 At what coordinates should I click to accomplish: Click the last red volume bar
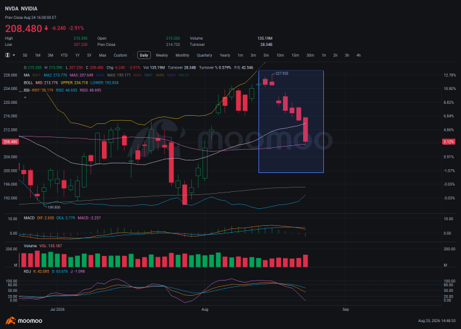click(306, 261)
